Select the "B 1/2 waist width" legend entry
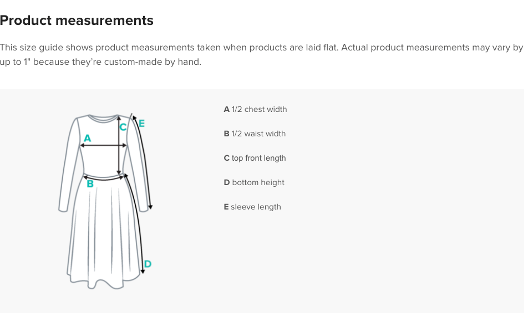This screenshot has width=528, height=327. pyautogui.click(x=255, y=134)
